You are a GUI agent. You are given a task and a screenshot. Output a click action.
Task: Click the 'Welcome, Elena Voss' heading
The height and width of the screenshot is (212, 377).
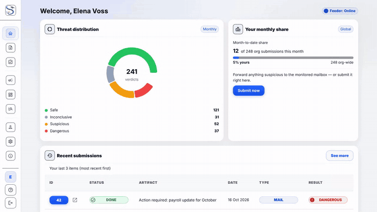coord(74,11)
